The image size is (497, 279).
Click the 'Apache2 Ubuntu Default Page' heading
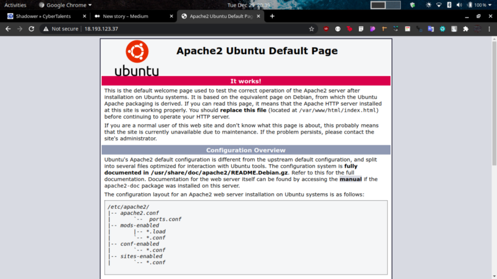pyautogui.click(x=257, y=51)
